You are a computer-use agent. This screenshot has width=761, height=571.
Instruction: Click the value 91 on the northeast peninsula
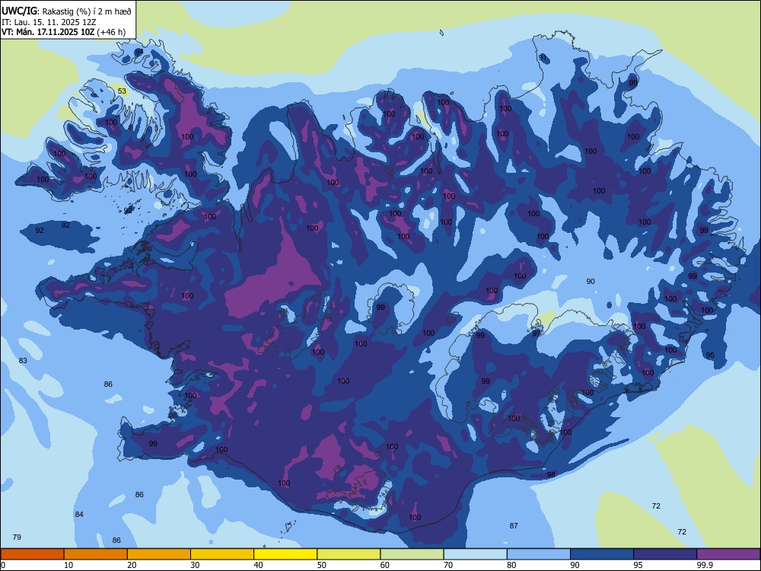pyautogui.click(x=543, y=57)
